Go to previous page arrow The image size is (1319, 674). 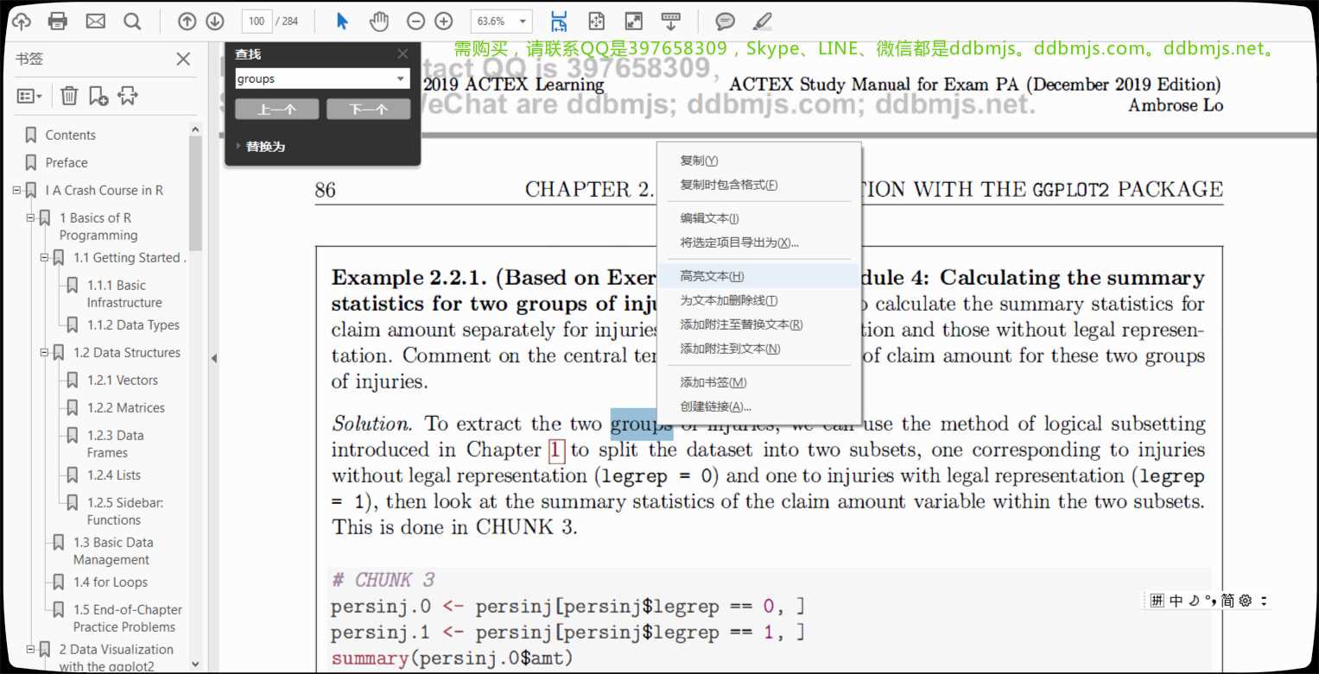tap(187, 22)
